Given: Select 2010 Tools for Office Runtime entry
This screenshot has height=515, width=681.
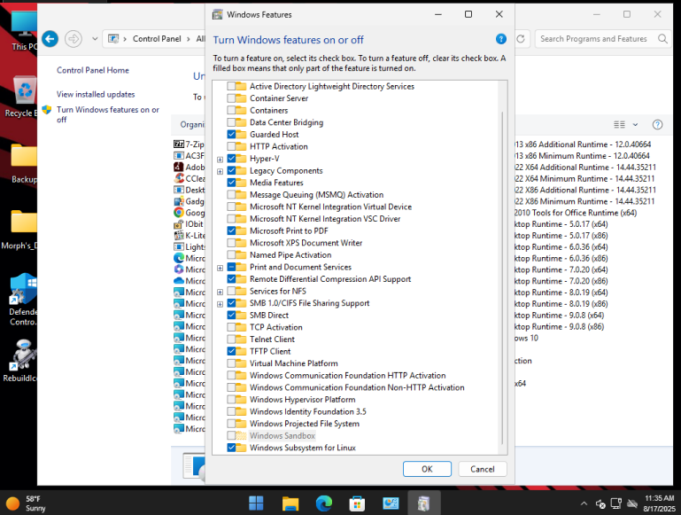Looking at the screenshot, I should pyautogui.click(x=576, y=213).
